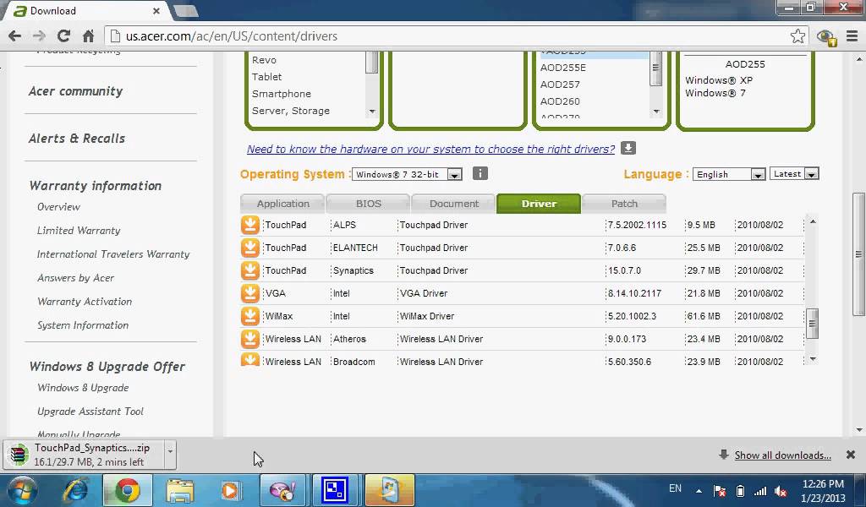Screen dimensions: 866x507
Task: Select AOD255E in the model list
Action: click(x=562, y=68)
